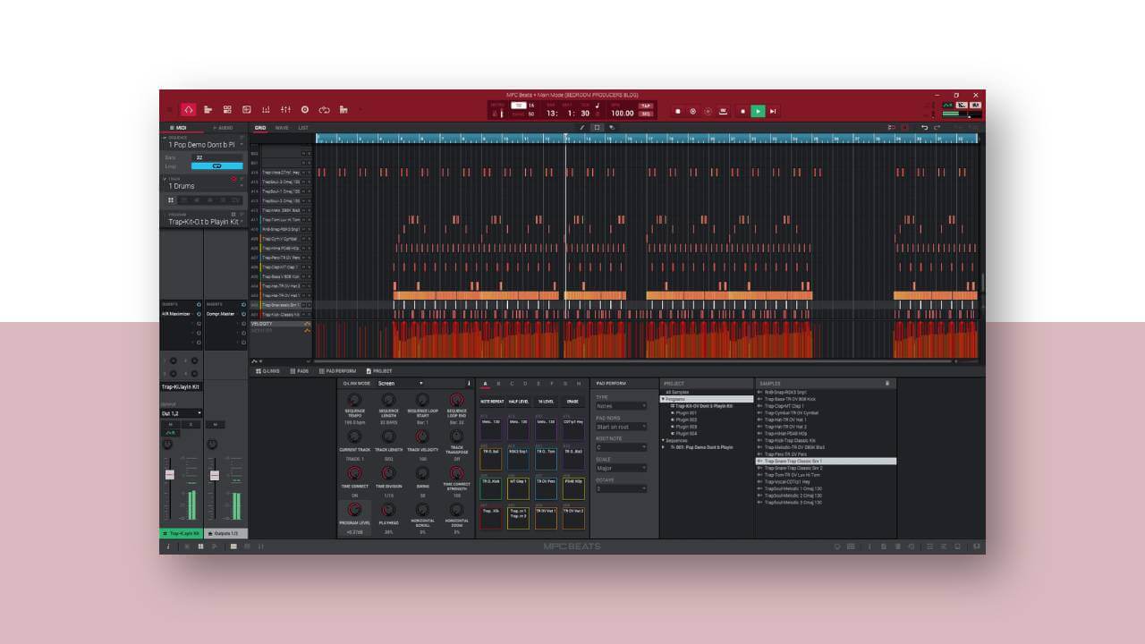Click the Undo arrow icon
Viewport: 1145px width, 644px height.
(924, 128)
